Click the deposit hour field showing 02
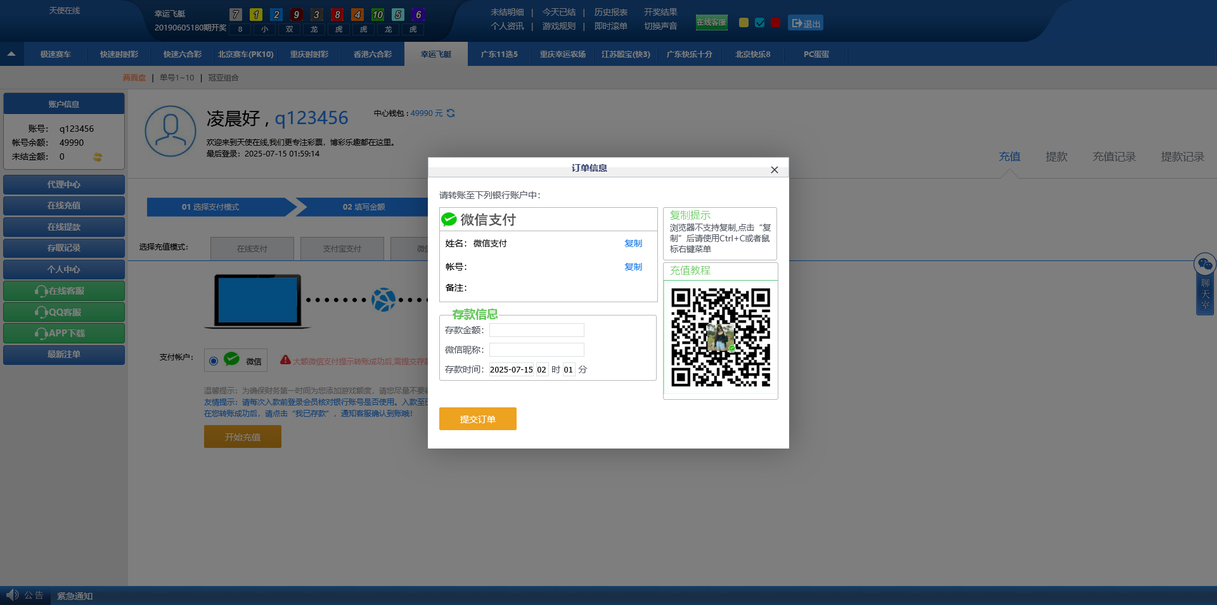 [541, 369]
